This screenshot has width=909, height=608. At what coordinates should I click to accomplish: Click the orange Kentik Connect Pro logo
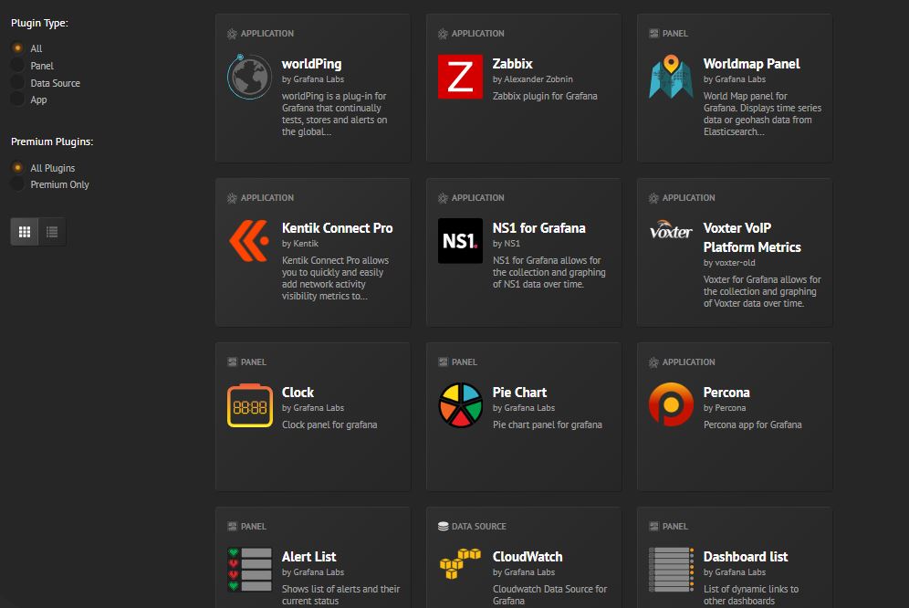[249, 241]
